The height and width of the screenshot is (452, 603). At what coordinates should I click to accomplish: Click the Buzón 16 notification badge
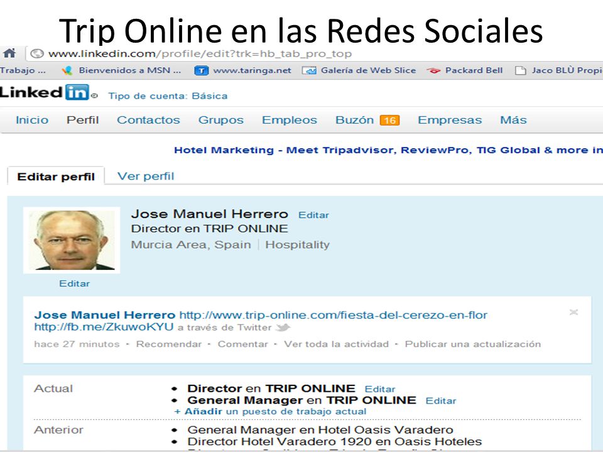(389, 121)
